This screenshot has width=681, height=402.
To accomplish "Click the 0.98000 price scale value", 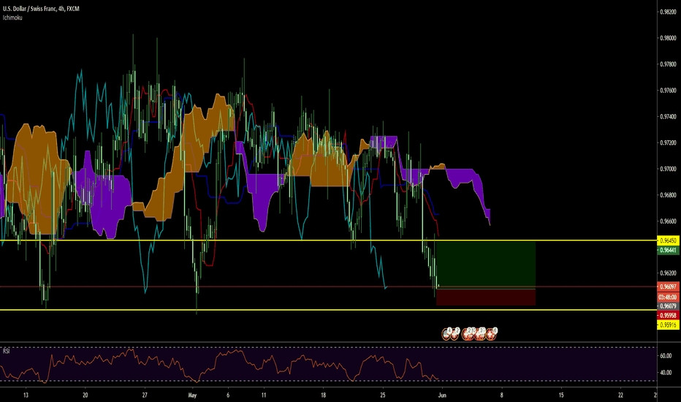I will coord(668,38).
